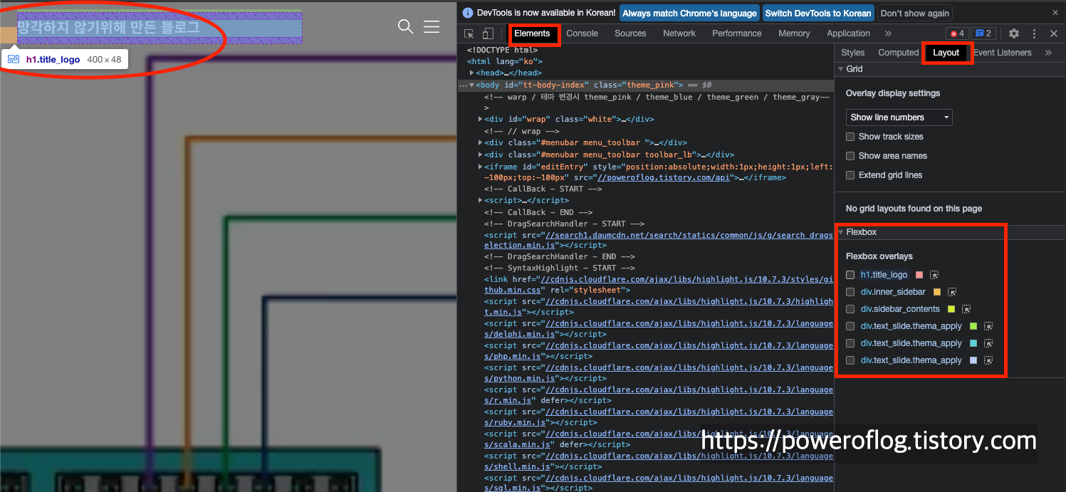Viewport: 1066px width, 492px height.
Task: Click the ellipsis before the body element
Action: (463, 85)
